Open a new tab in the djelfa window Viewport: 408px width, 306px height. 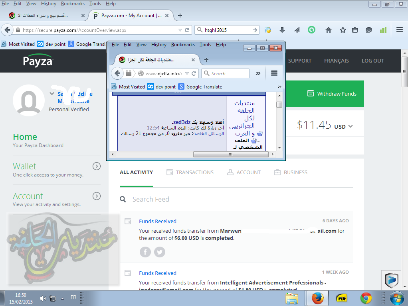point(206,60)
